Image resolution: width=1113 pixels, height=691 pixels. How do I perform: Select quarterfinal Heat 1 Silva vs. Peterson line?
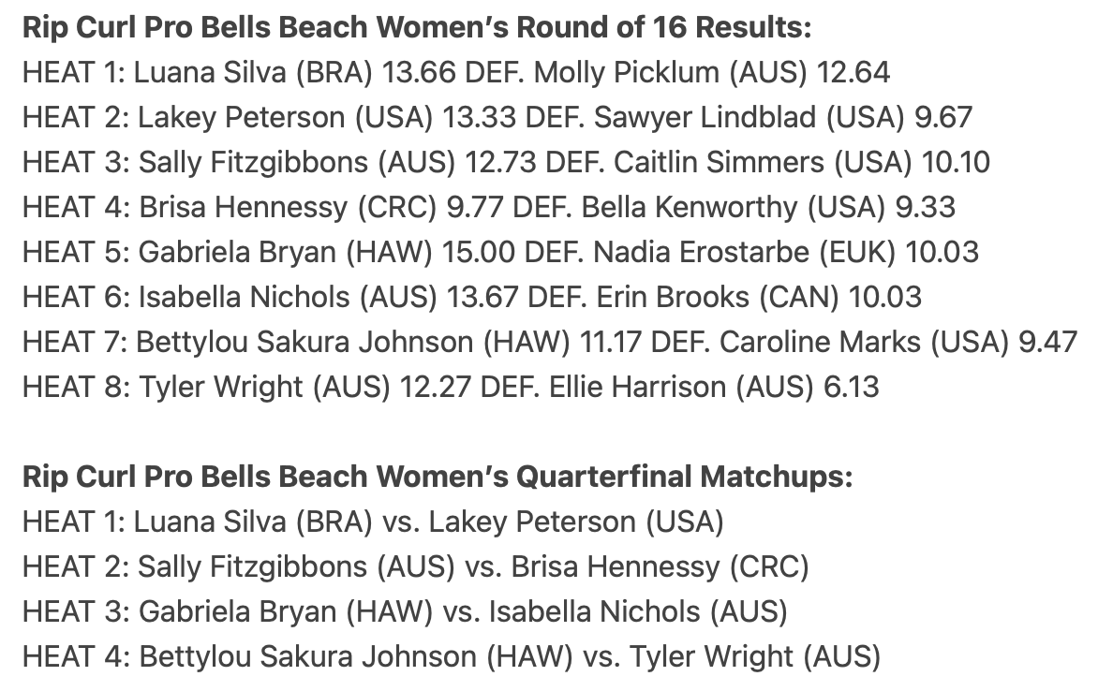(x=374, y=522)
